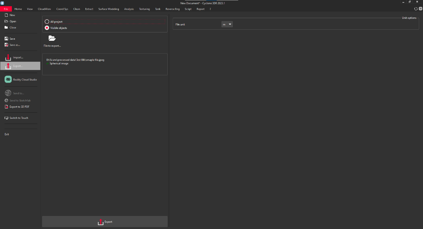Open Reality Cloud Studio via its green icon
423x229 pixels.
click(8, 79)
